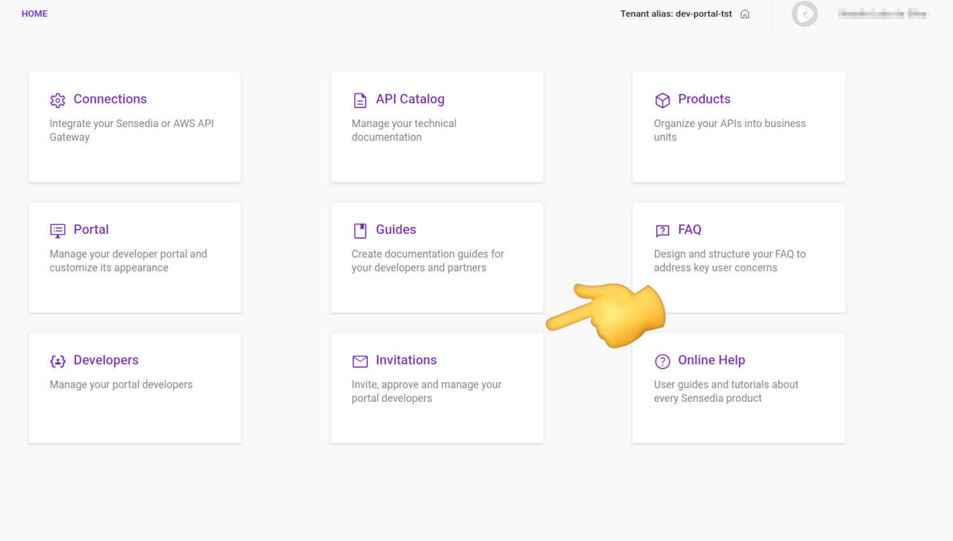Click the FAQ question box icon
Image resolution: width=953 pixels, height=541 pixels.
[662, 231]
